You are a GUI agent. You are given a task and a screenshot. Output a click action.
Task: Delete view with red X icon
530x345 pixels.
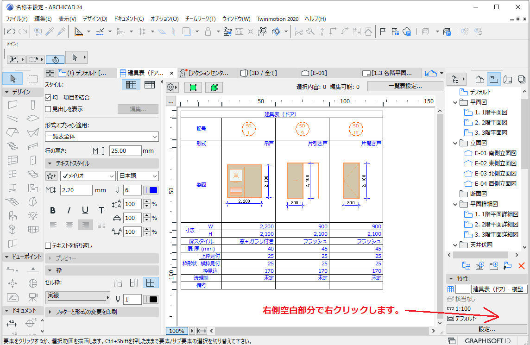coord(522,266)
